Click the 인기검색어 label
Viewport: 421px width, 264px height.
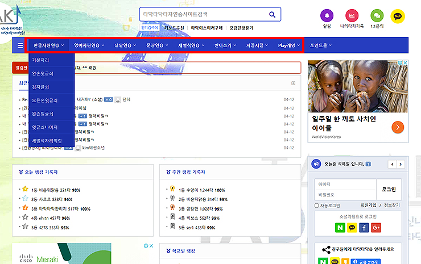tap(150, 28)
